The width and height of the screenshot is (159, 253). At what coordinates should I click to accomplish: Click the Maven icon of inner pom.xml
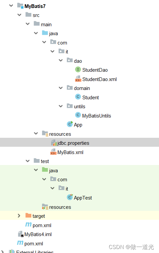tap(28, 224)
